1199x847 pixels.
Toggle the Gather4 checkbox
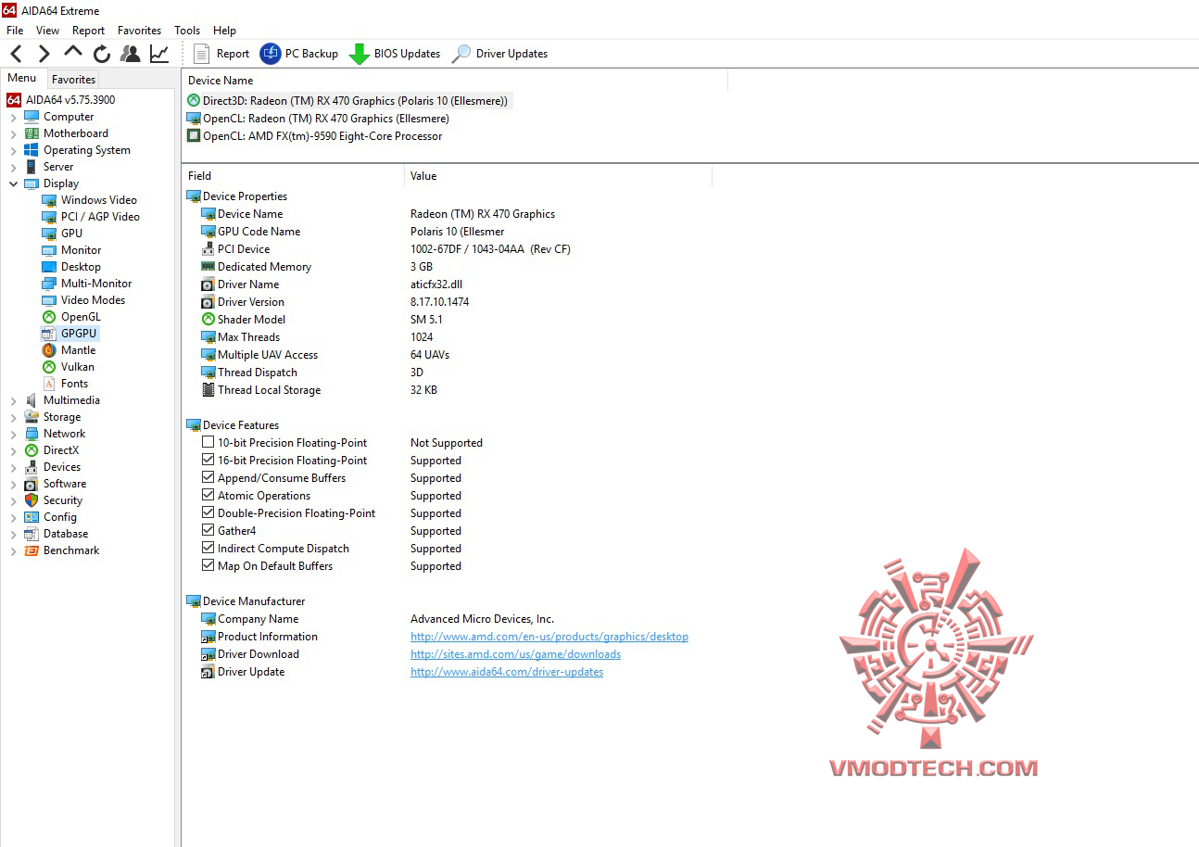pos(208,531)
